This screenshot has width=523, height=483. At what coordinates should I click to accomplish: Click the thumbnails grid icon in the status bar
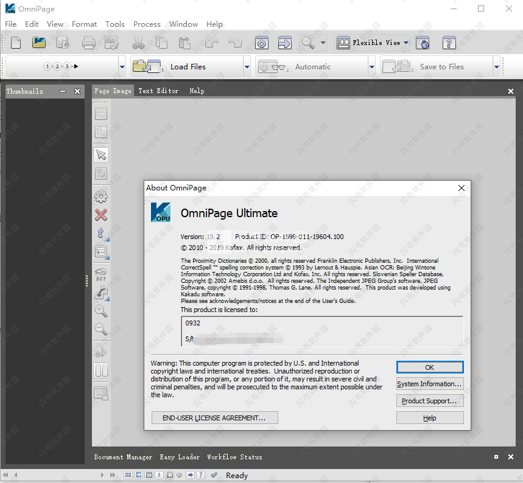coord(128,475)
